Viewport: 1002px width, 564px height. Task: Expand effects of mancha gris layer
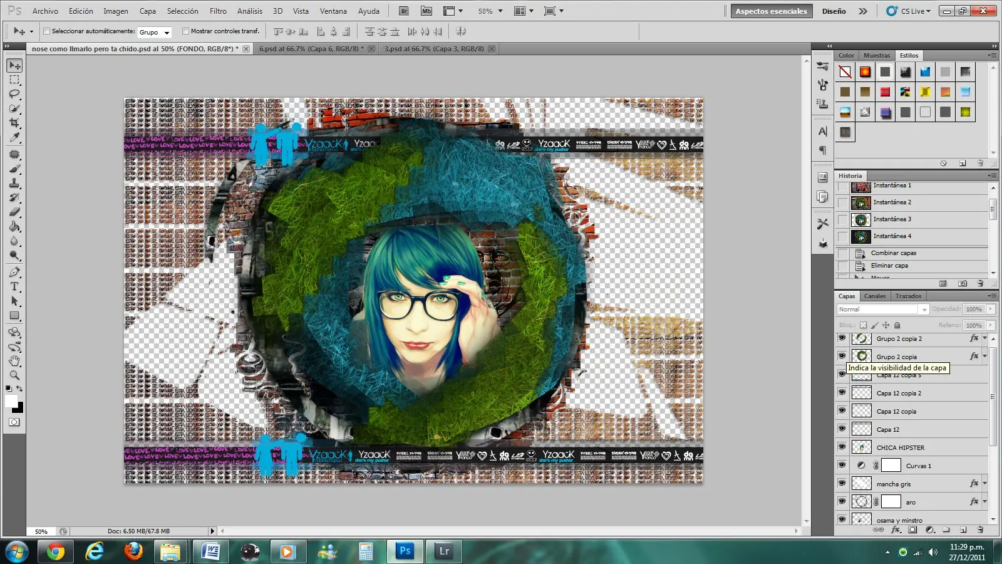pos(984,484)
